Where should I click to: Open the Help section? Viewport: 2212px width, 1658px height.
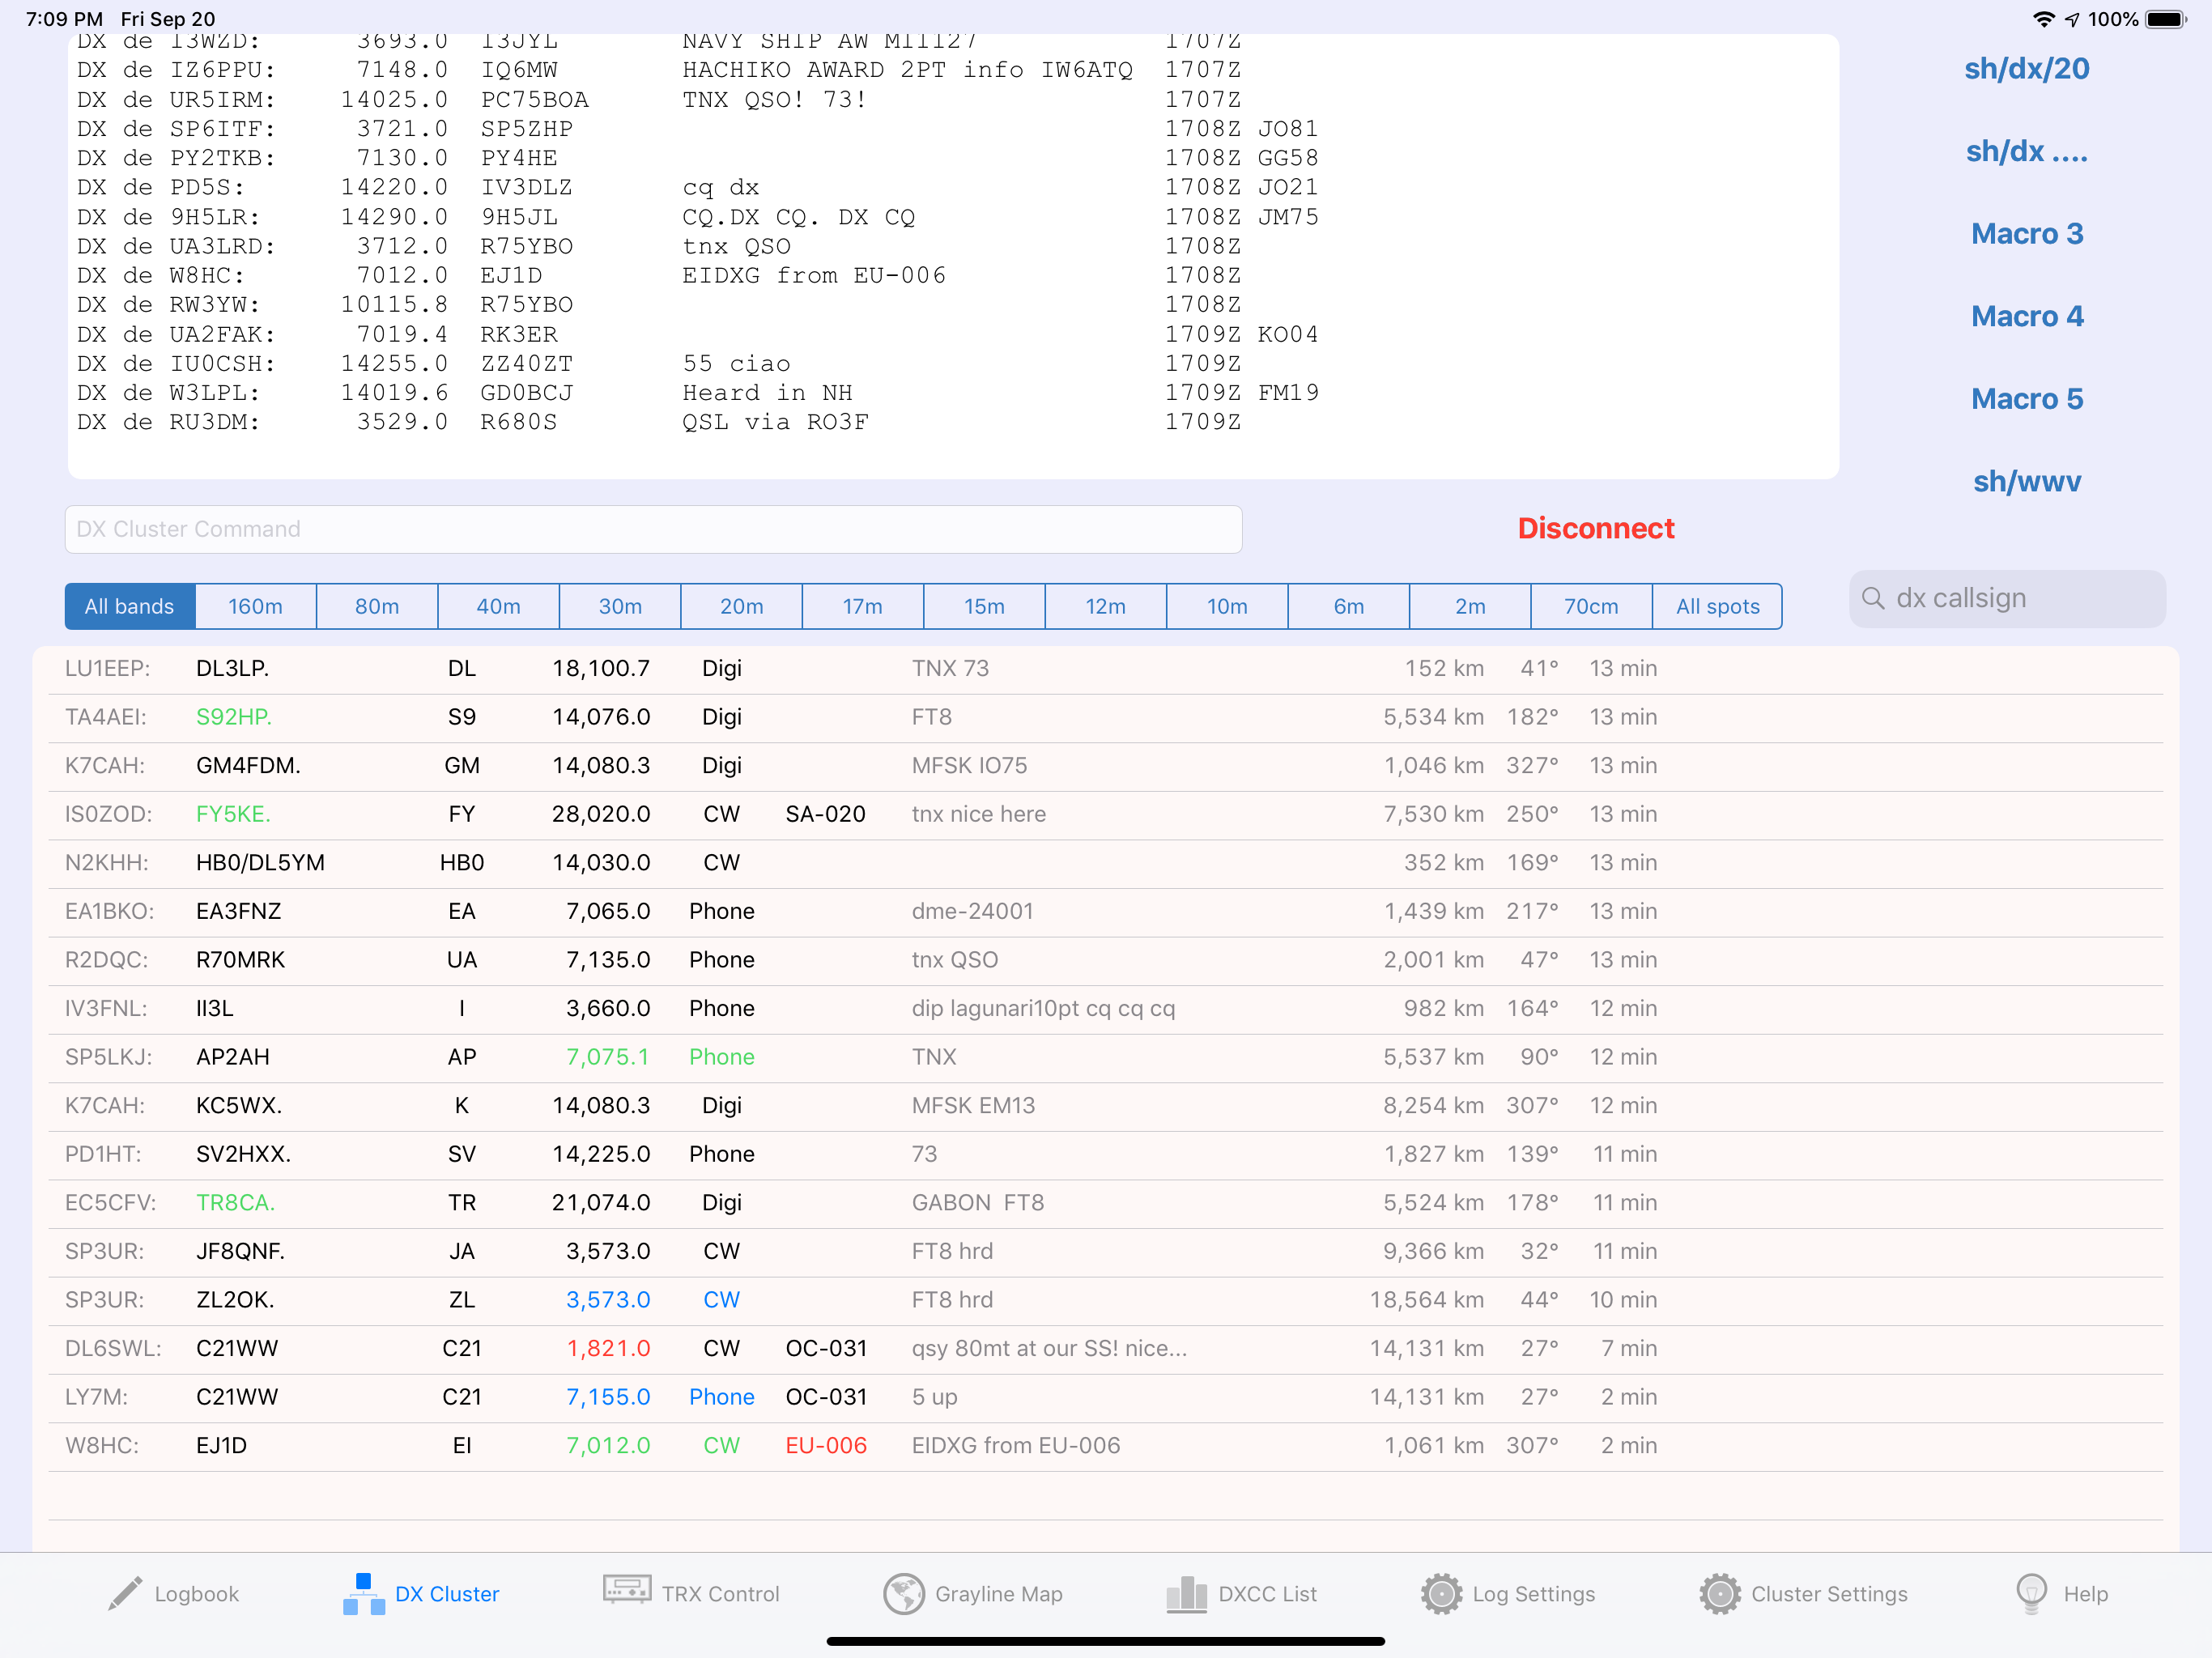point(2033,1593)
